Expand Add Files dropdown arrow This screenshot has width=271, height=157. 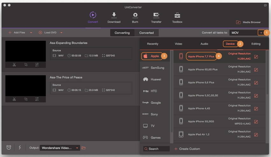pos(31,32)
